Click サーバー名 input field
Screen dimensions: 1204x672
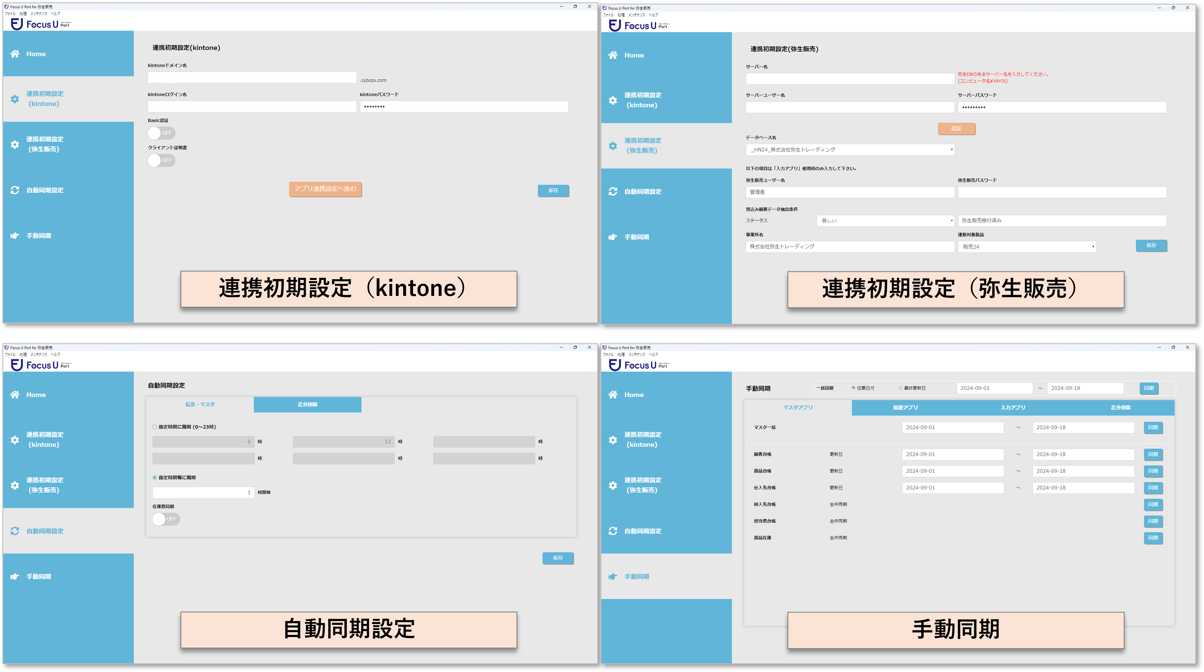(850, 79)
